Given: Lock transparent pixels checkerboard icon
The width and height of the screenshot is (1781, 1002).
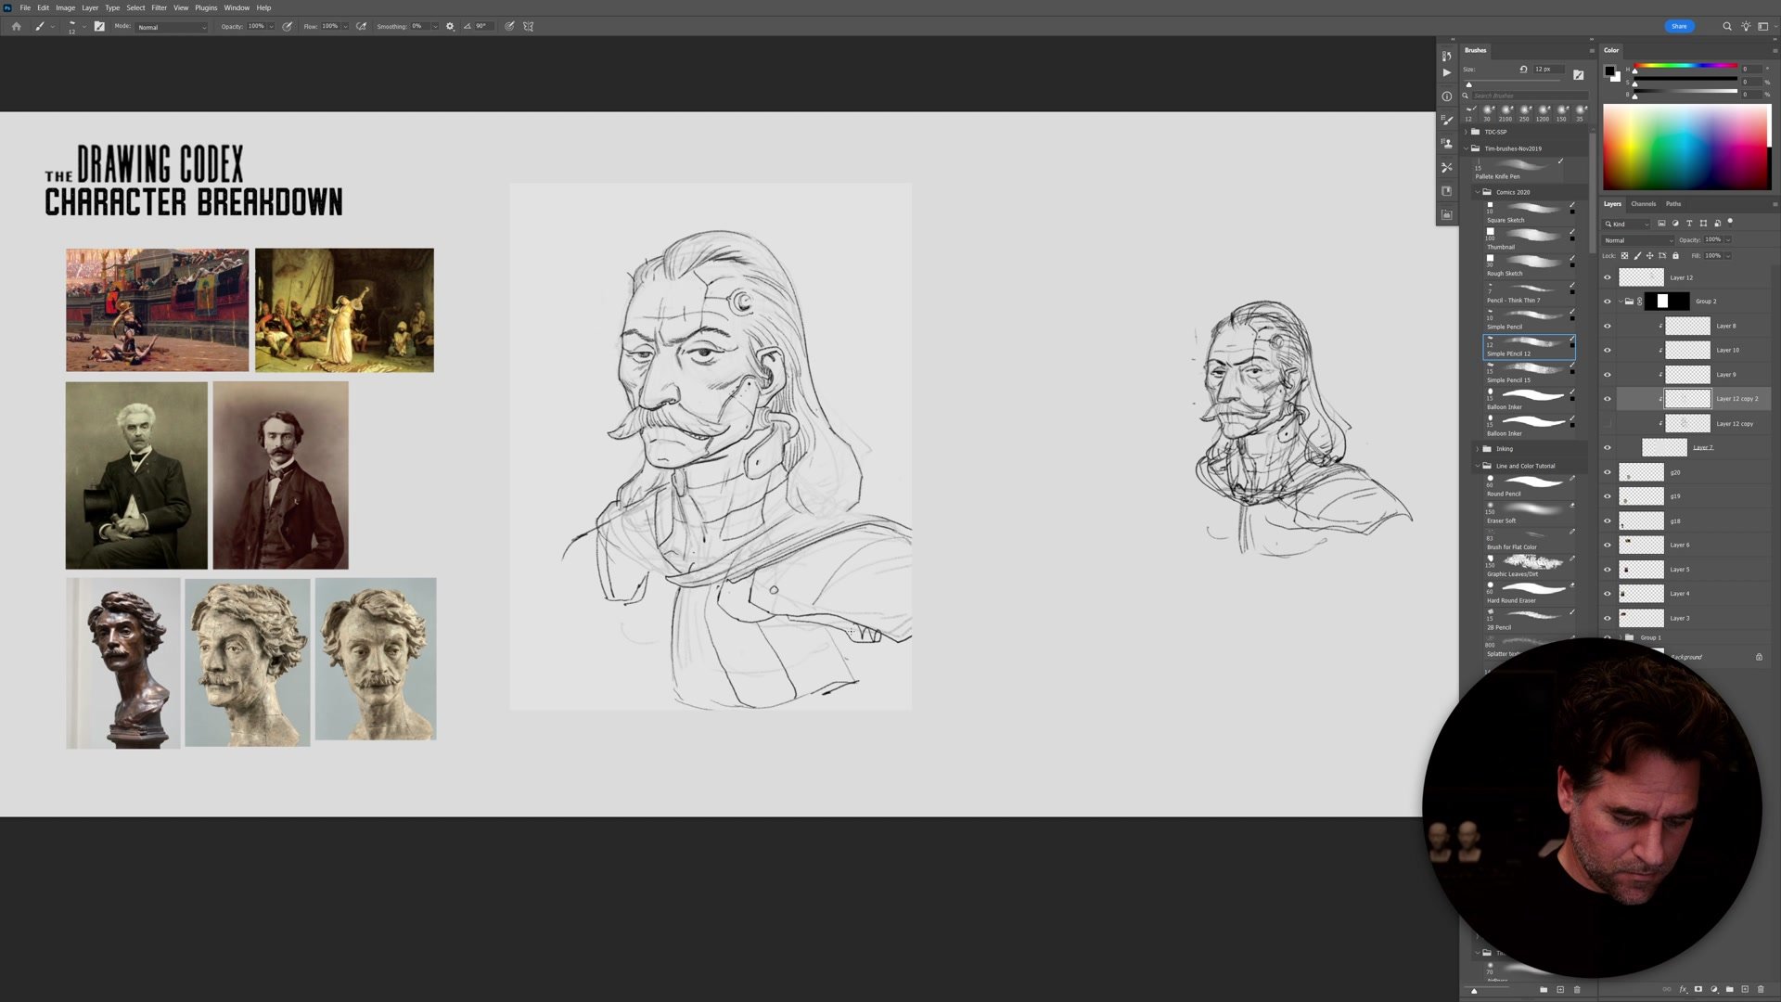Looking at the screenshot, I should (x=1624, y=256).
